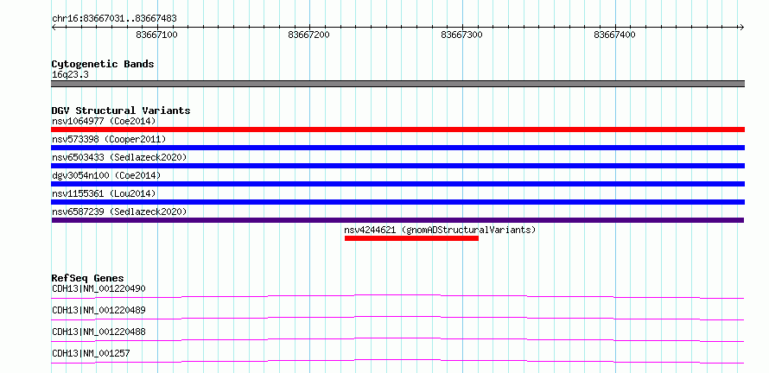Select the short red nsv4244621 variant bar

[411, 238]
